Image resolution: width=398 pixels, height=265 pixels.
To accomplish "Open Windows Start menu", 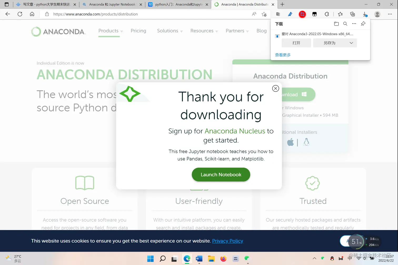I will pos(150,259).
